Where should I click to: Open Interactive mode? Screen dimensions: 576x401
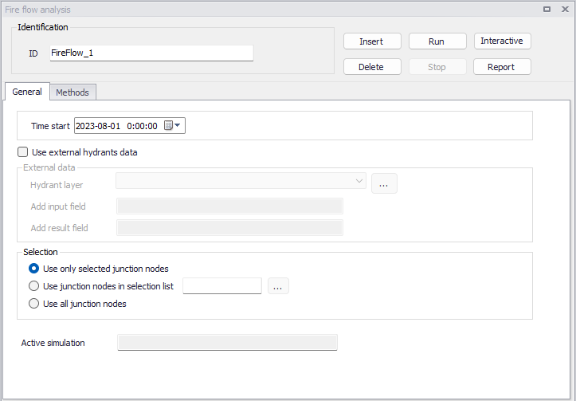[502, 41]
